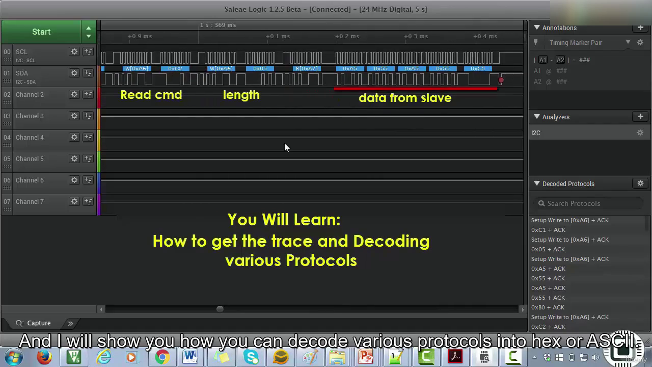Open settings gear for SCL channel
Viewport: 652px width, 367px height.
pos(74,51)
